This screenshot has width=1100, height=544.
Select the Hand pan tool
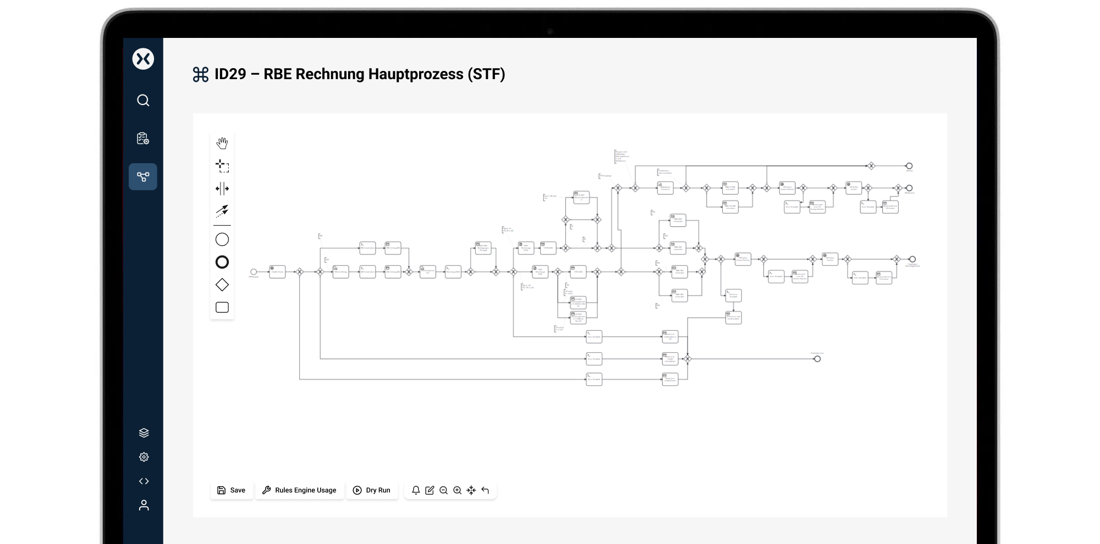[222, 142]
